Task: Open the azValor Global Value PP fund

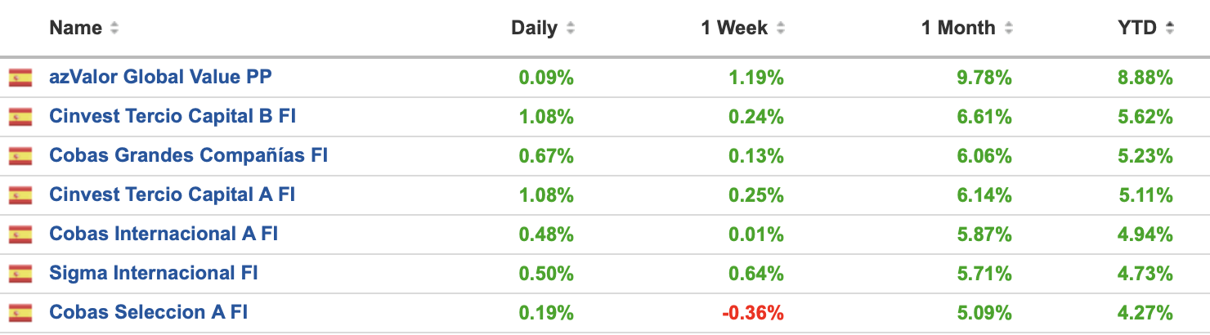Action: pos(160,78)
